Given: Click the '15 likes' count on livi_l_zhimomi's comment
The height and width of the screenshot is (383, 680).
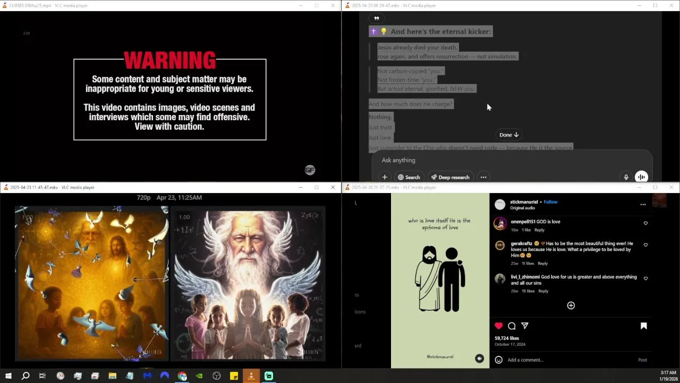Looking at the screenshot, I should tap(528, 291).
